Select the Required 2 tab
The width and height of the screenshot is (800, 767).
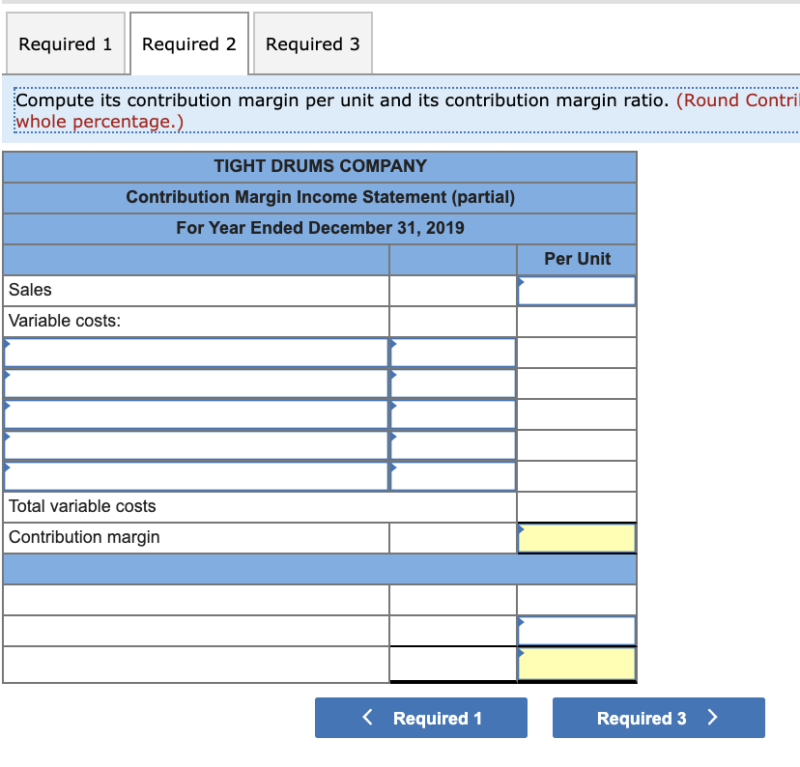pyautogui.click(x=189, y=43)
